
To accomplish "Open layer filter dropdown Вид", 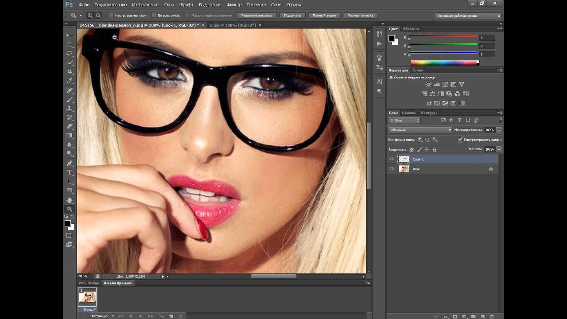I will (404, 121).
